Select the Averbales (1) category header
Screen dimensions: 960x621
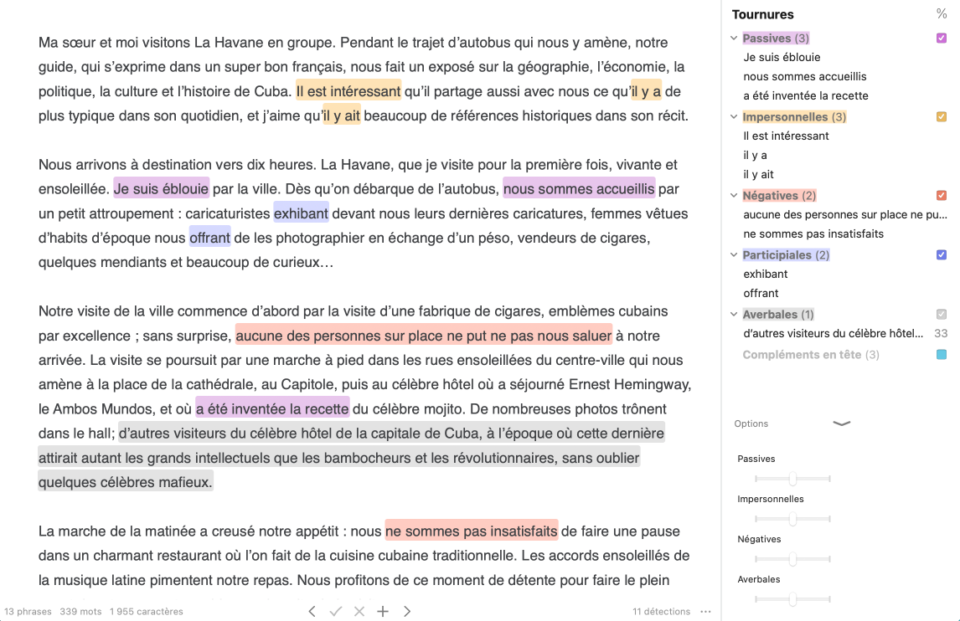pyautogui.click(x=778, y=315)
